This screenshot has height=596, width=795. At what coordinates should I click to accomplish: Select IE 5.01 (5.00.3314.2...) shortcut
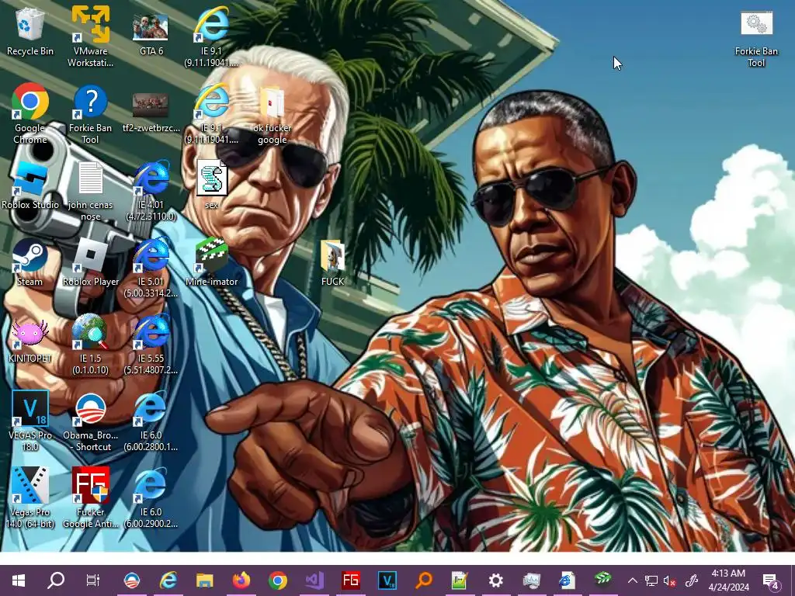click(x=151, y=268)
